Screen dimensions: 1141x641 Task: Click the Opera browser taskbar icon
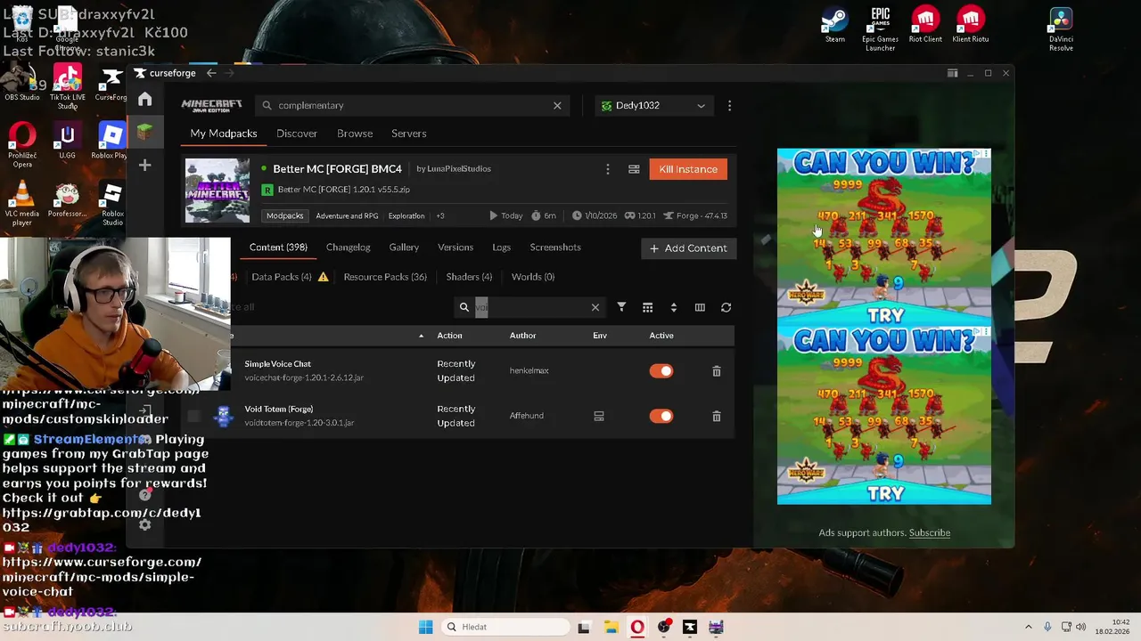(x=637, y=627)
